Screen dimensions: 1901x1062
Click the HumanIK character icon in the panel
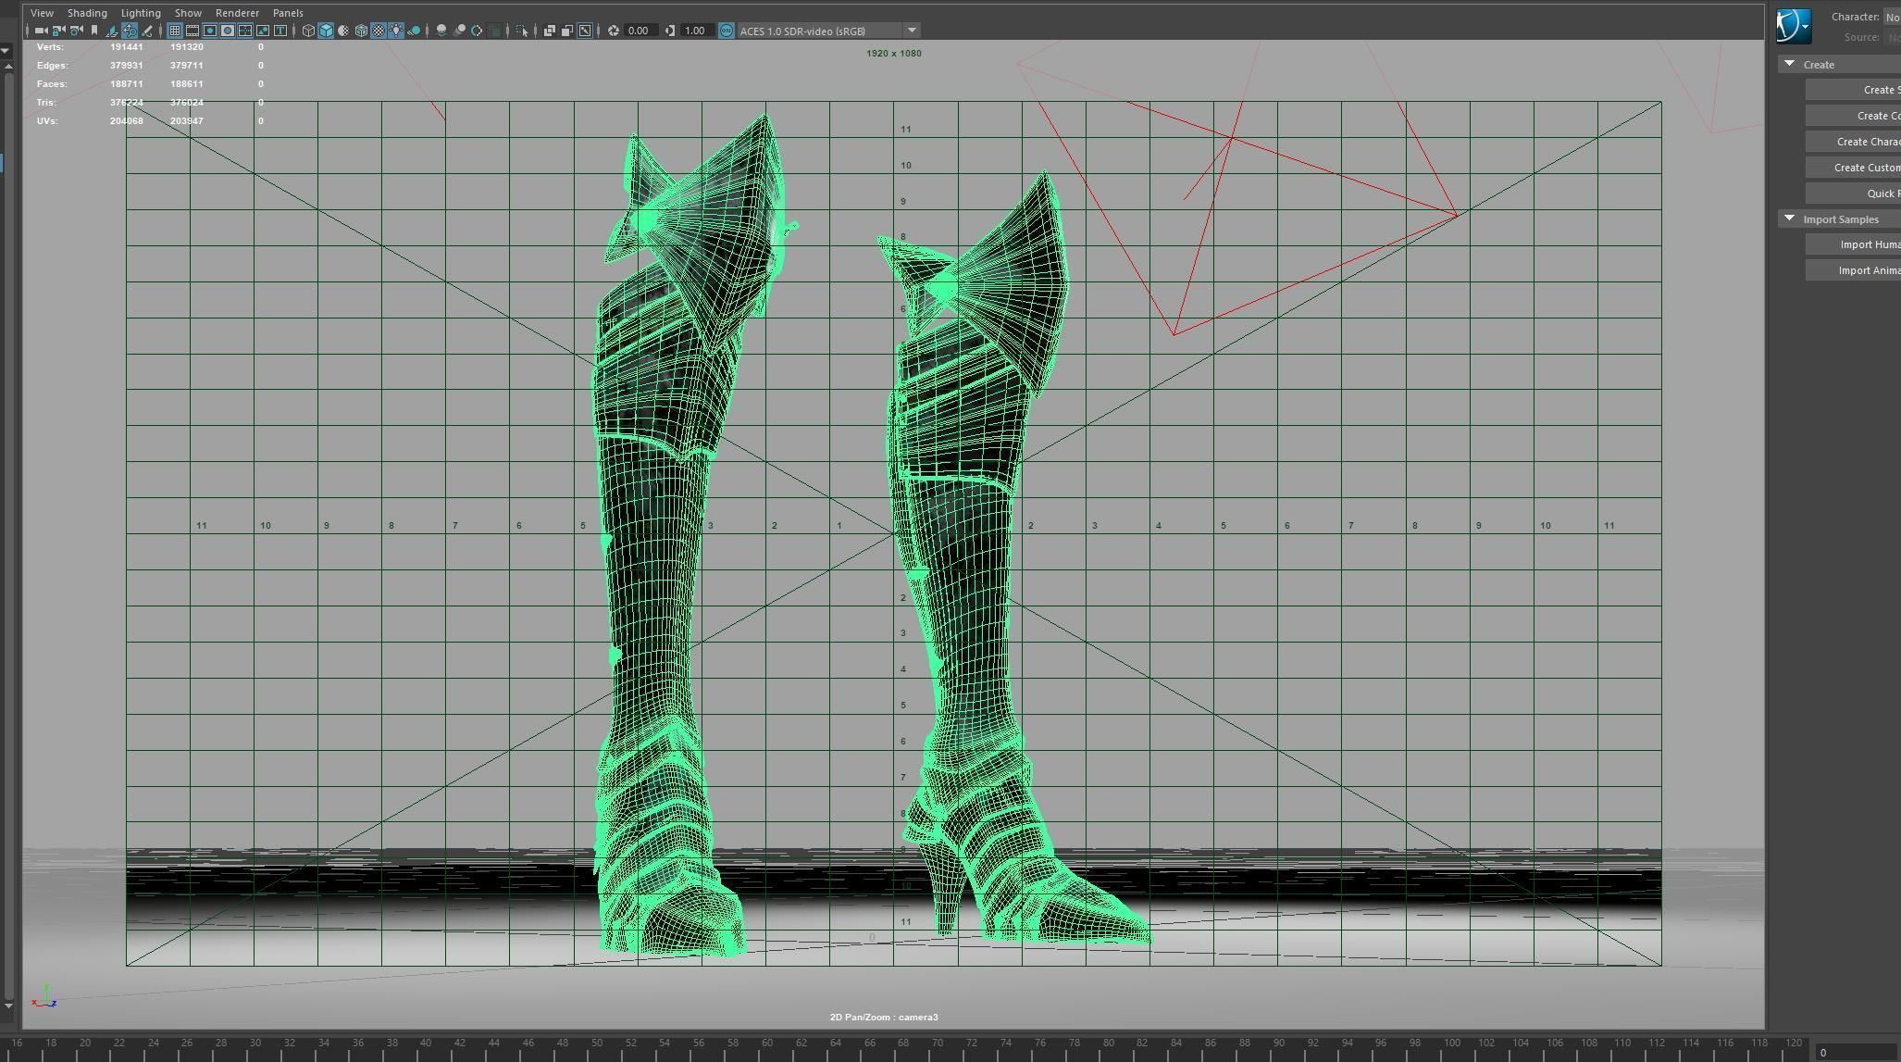(x=1795, y=25)
